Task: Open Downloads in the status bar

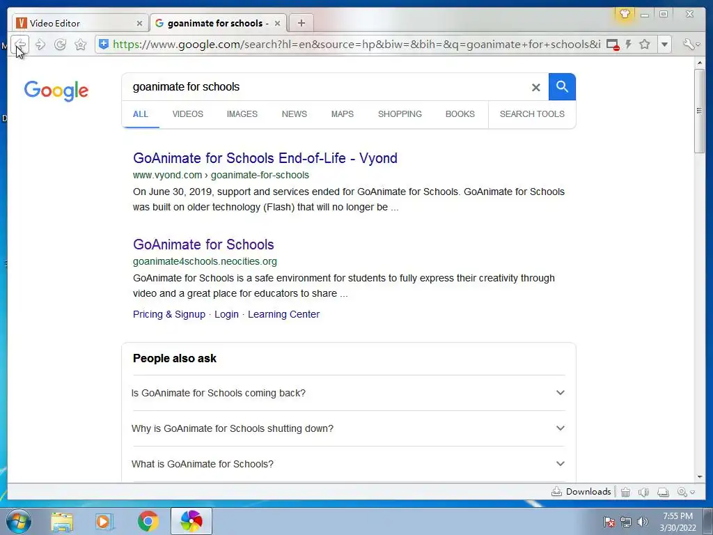Action: click(x=581, y=492)
